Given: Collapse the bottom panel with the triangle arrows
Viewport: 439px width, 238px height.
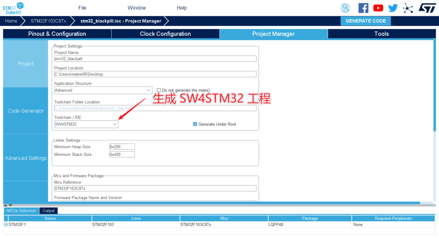Looking at the screenshot, I should click(x=8, y=205).
